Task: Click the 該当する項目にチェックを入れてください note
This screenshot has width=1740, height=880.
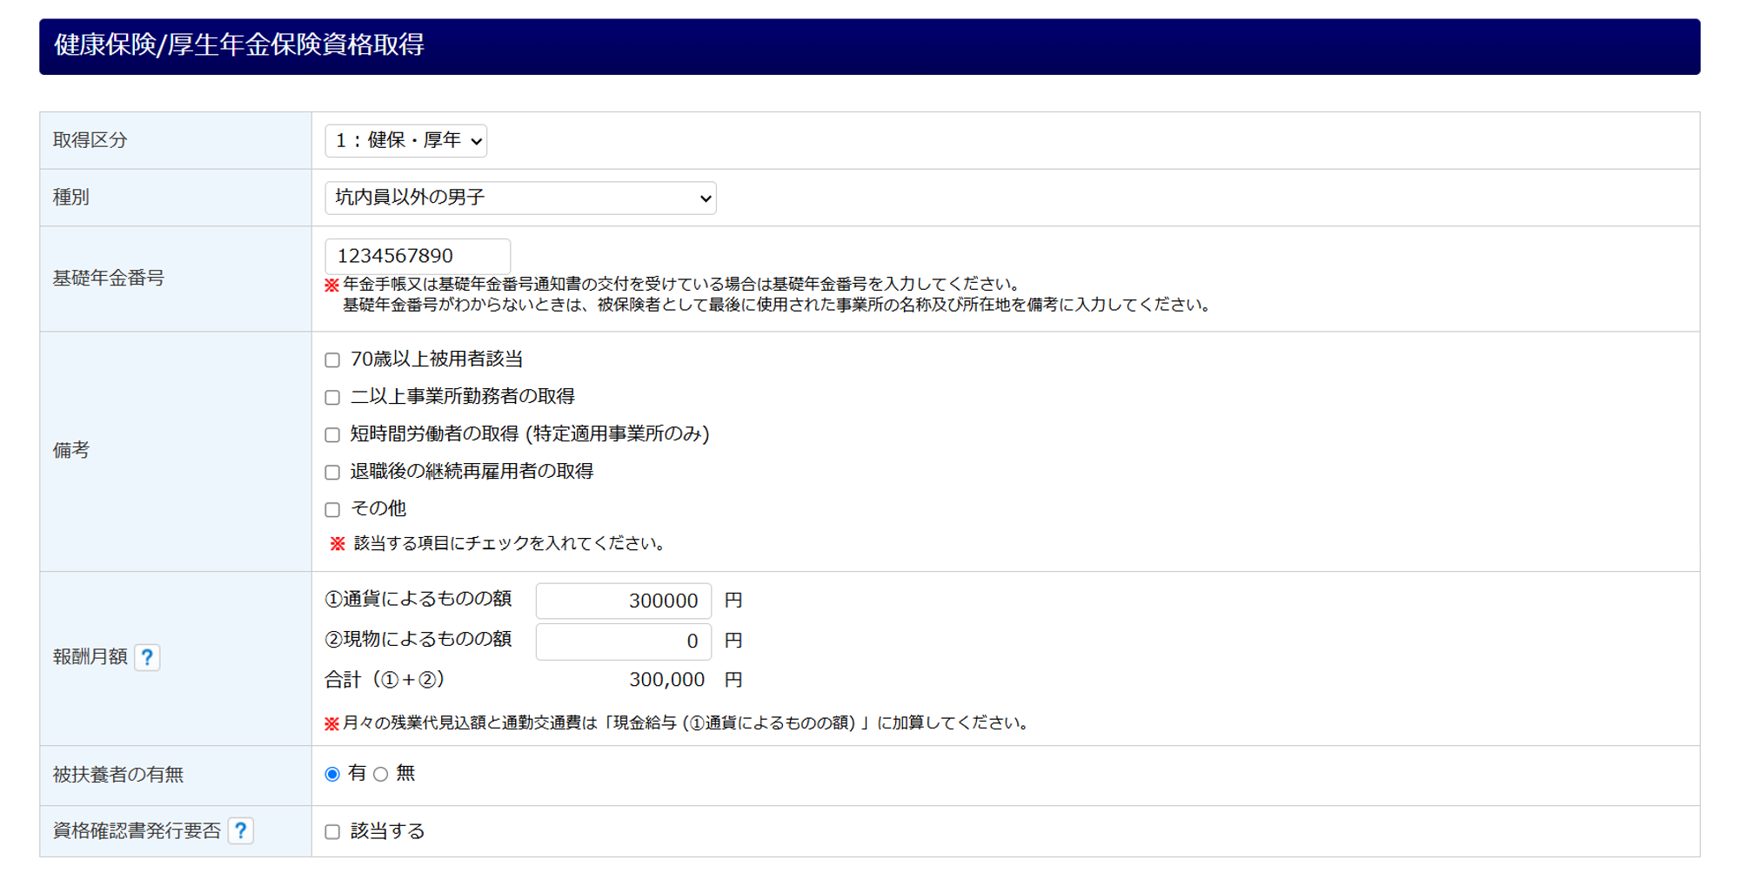Action: [509, 543]
